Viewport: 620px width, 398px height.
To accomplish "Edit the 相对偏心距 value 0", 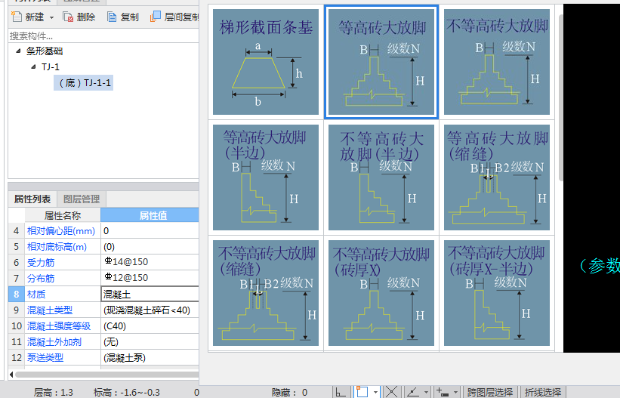I will (x=150, y=230).
